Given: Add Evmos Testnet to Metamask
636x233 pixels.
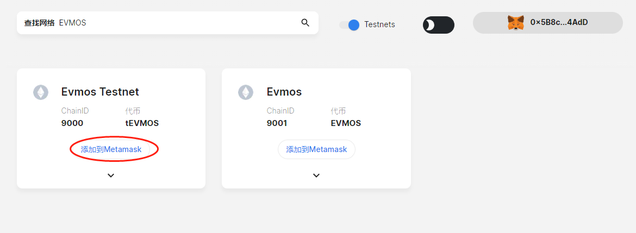Looking at the screenshot, I should point(111,149).
